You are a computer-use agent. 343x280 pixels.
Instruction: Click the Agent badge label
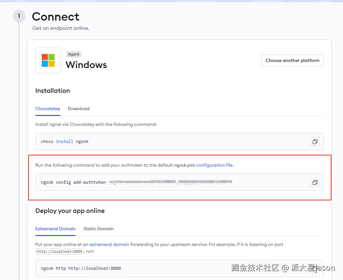(74, 54)
